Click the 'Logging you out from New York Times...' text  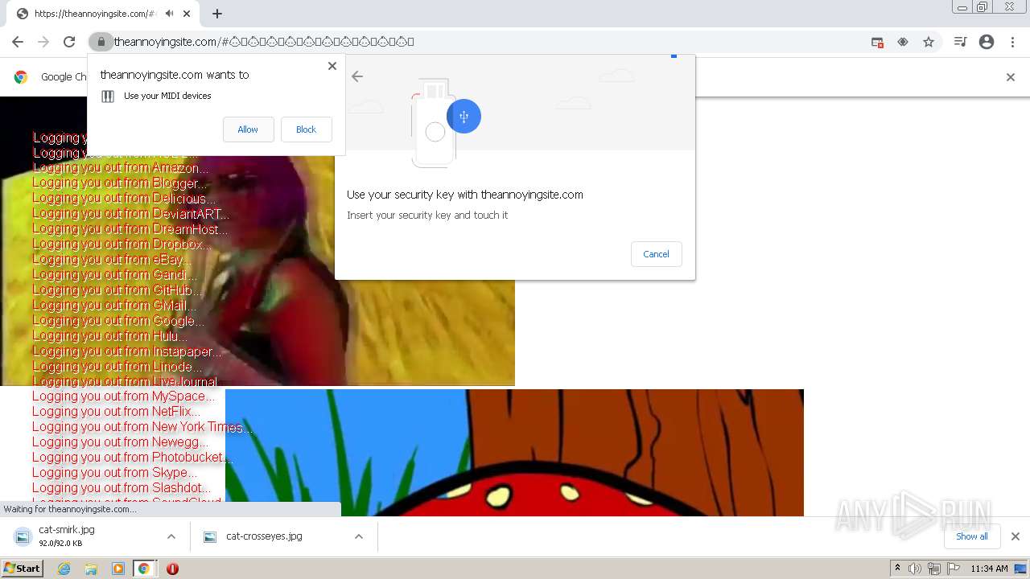click(142, 427)
